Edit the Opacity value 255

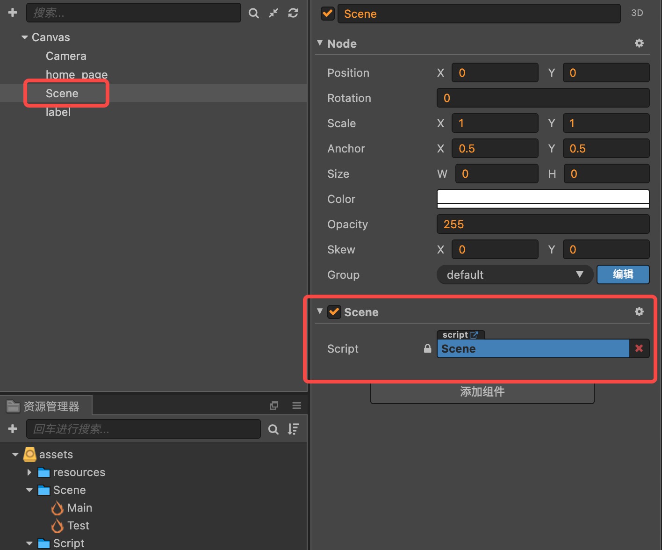[543, 224]
